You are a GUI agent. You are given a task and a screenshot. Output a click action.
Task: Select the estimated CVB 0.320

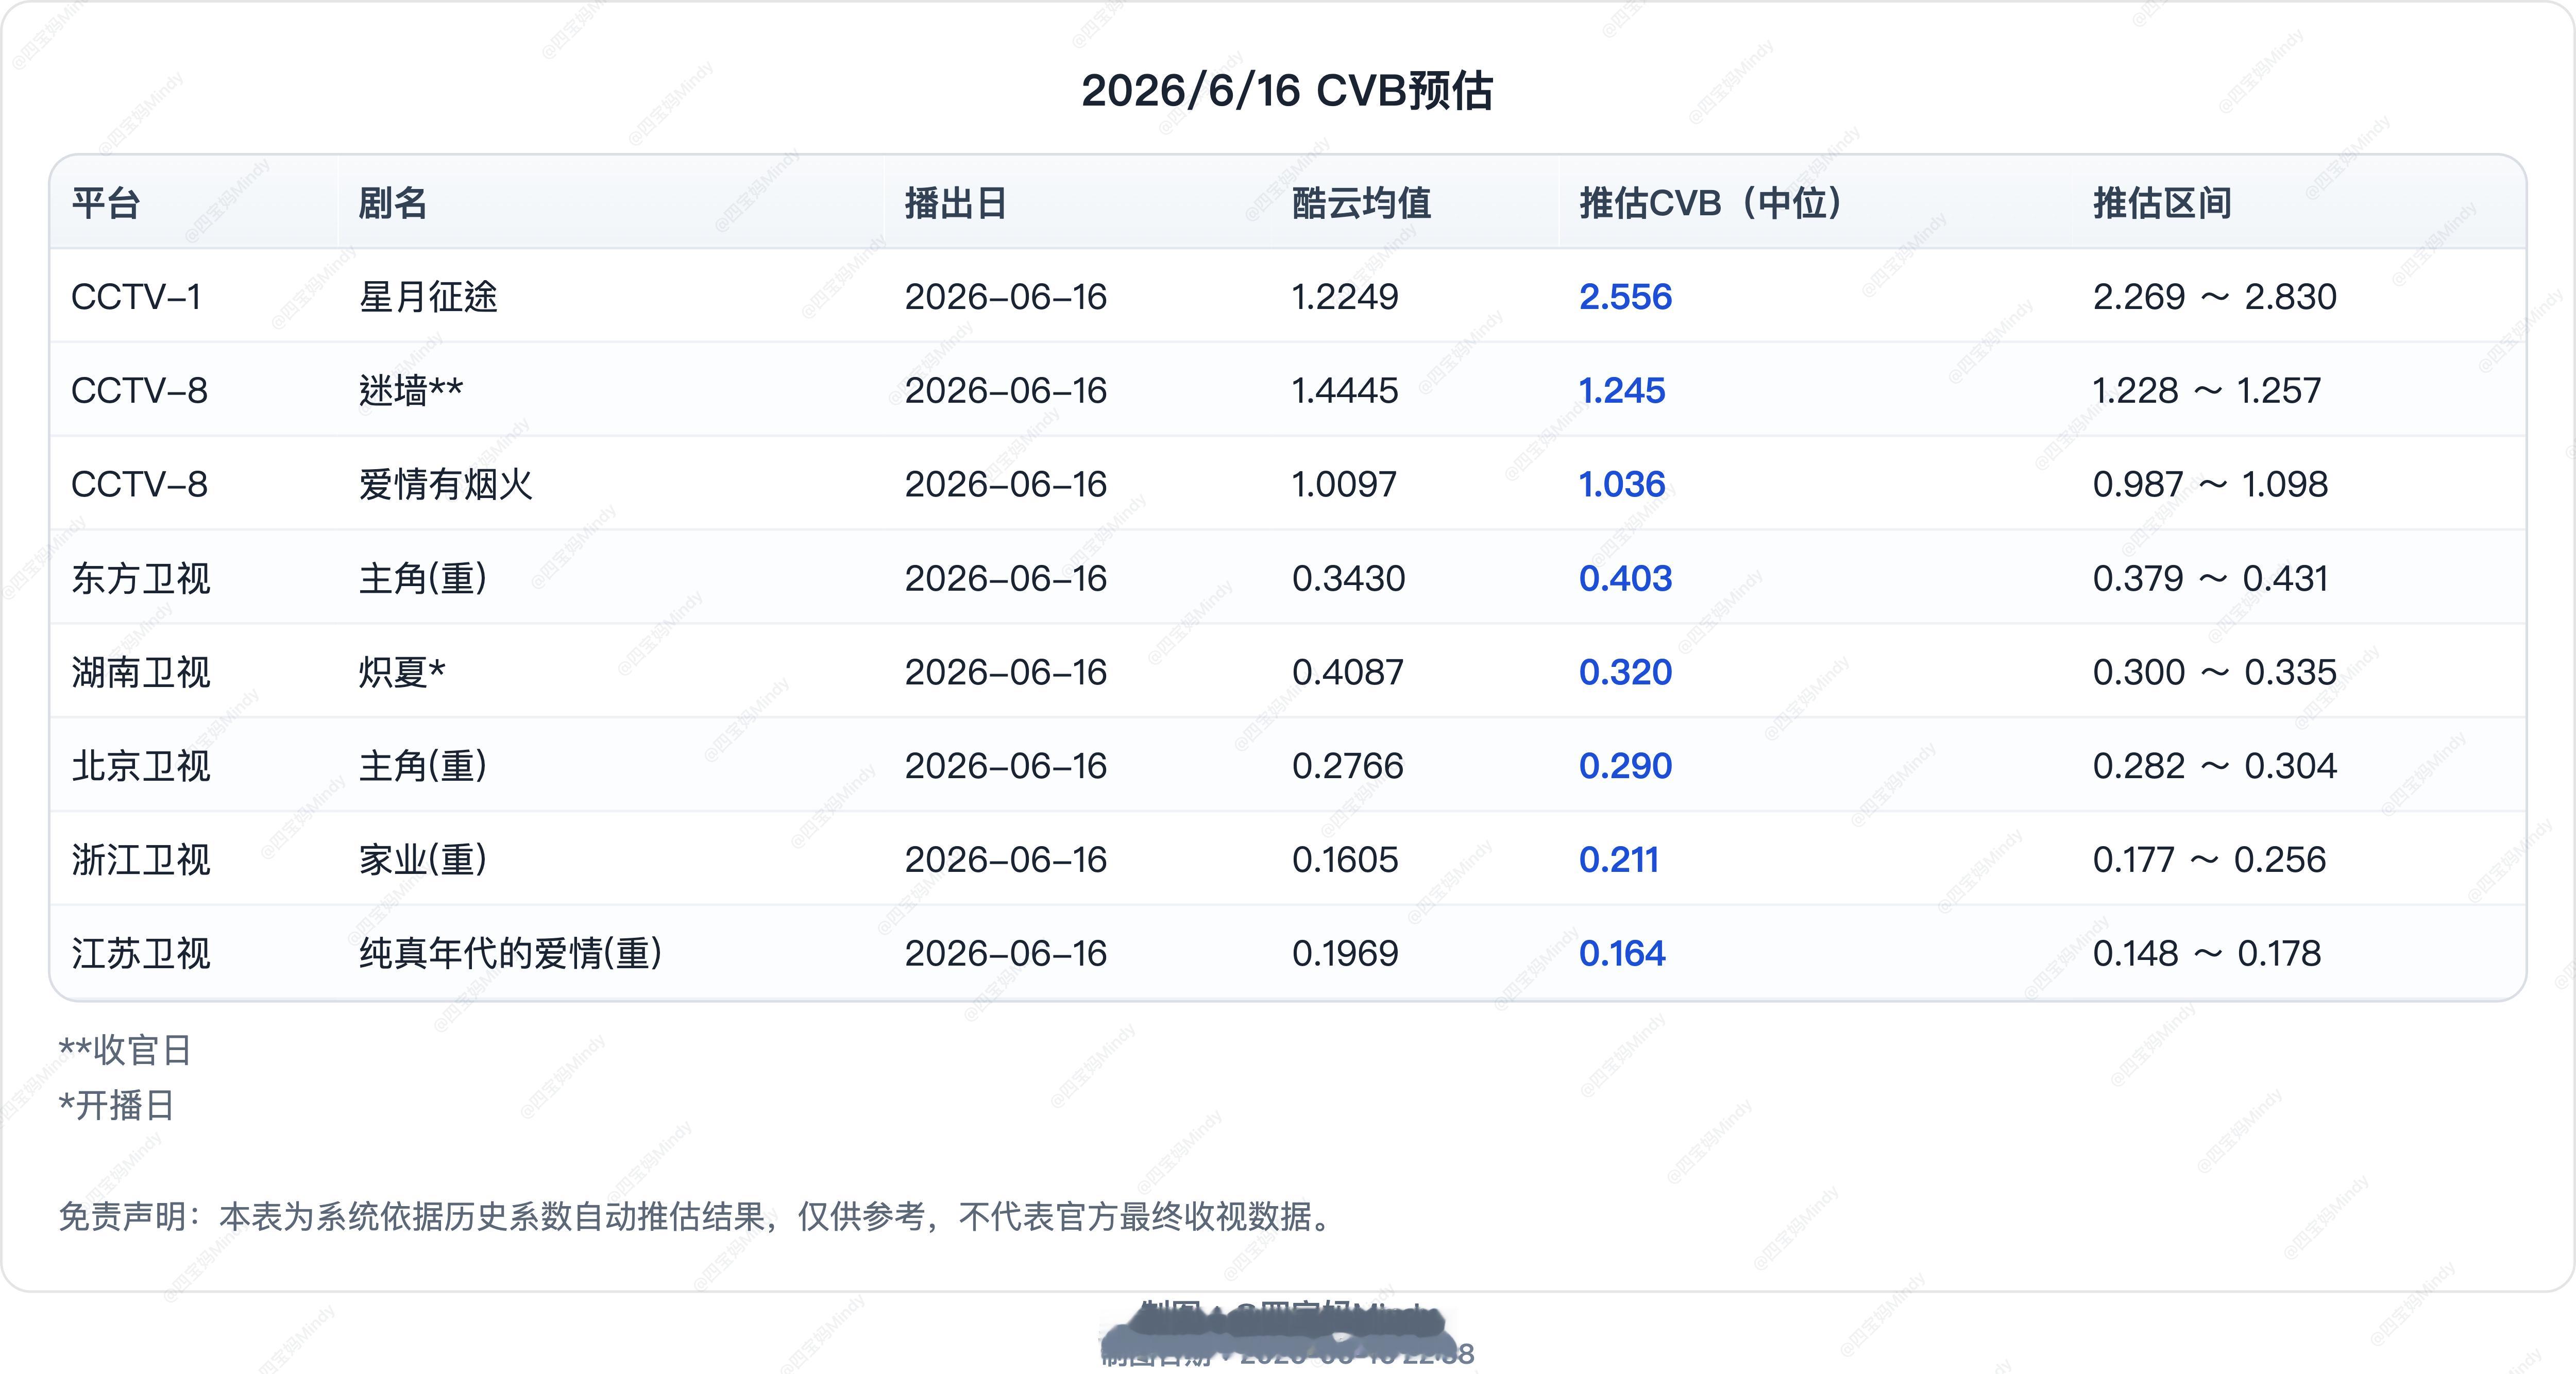point(1625,673)
